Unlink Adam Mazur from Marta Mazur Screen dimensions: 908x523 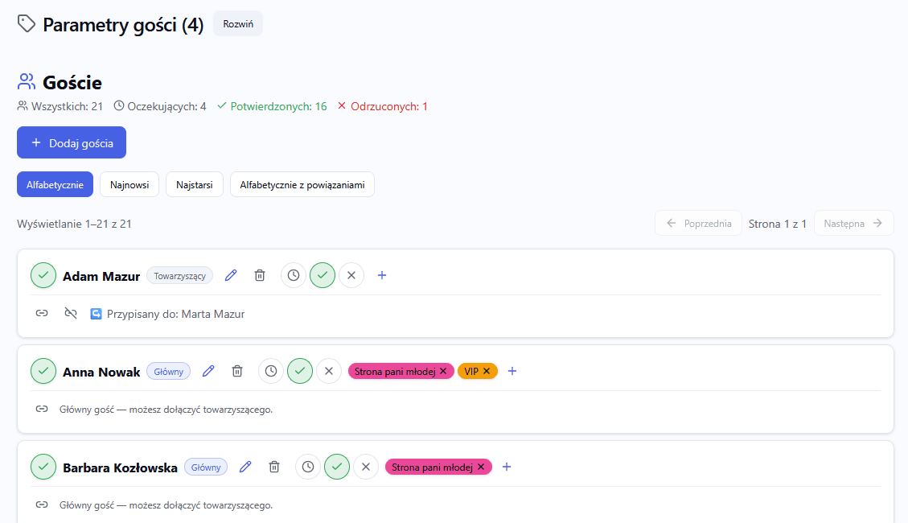click(71, 313)
